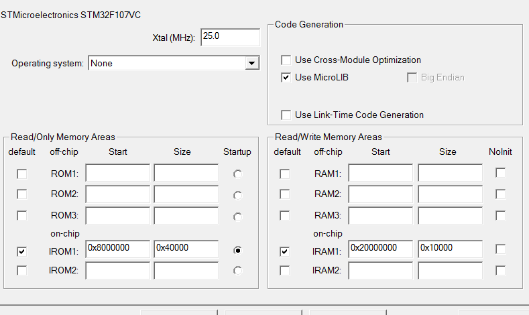Check the IROM2 default checkbox

point(22,271)
